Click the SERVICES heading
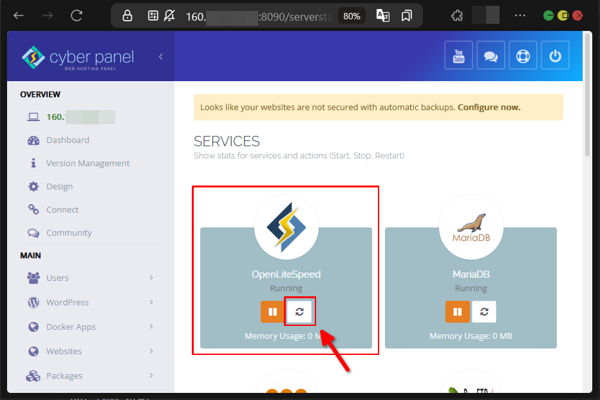Screen dimensions: 600x400 pos(227,141)
